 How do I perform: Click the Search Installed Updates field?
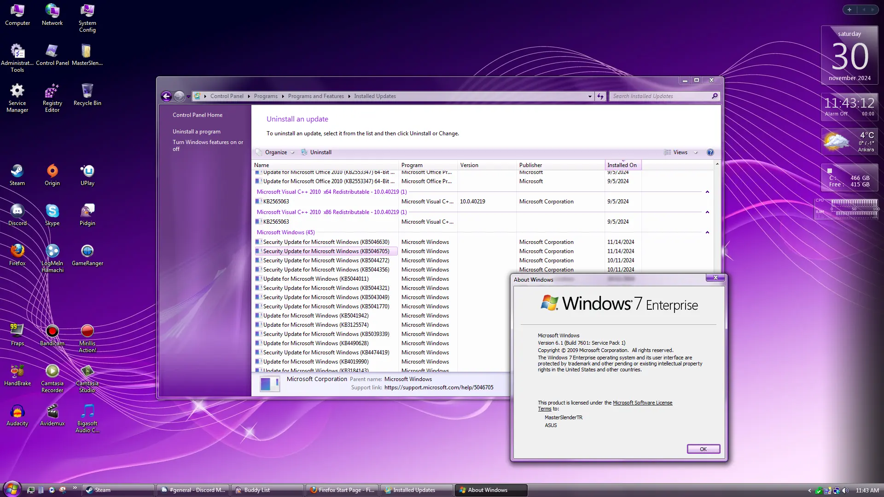pos(664,96)
